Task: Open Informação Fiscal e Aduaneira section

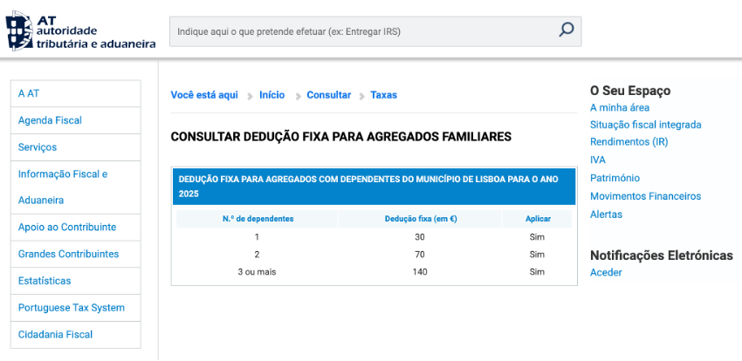Action: [x=62, y=187]
